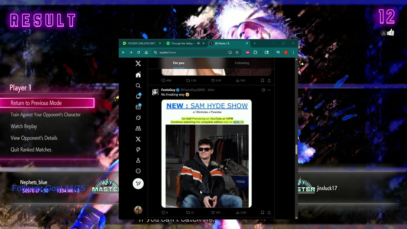Screen dimensions: 407x229
Task: Open the FeelsGuy profile avatar
Action: click(155, 92)
